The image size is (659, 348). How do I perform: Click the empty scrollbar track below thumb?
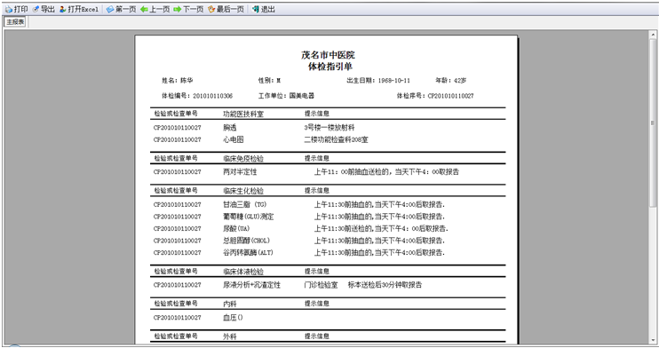coord(653,271)
